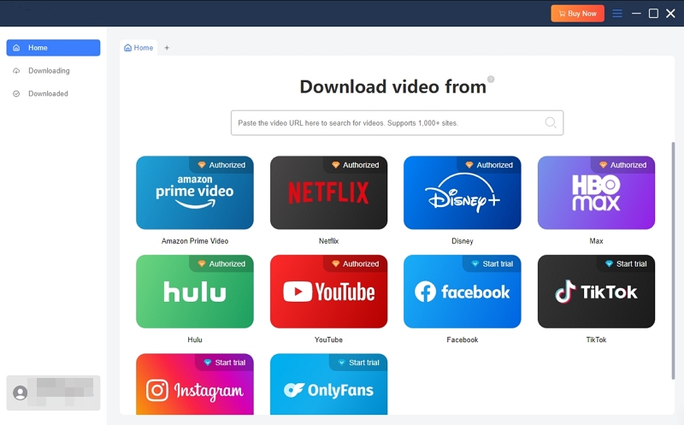Click the Start trial badge on Facebook tile
The height and width of the screenshot is (425, 684).
point(492,263)
